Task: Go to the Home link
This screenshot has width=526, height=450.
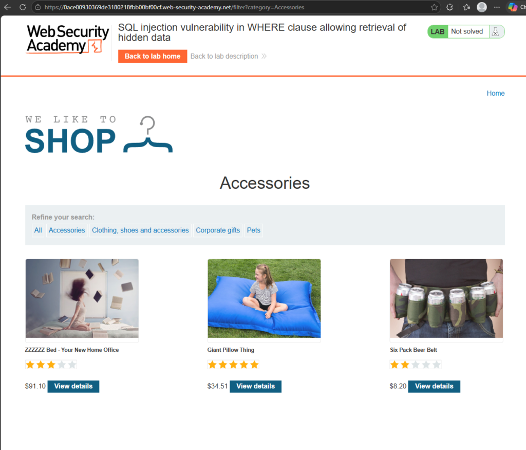Action: (x=496, y=94)
